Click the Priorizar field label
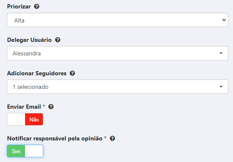This screenshot has height=162, width=233. click(x=19, y=6)
